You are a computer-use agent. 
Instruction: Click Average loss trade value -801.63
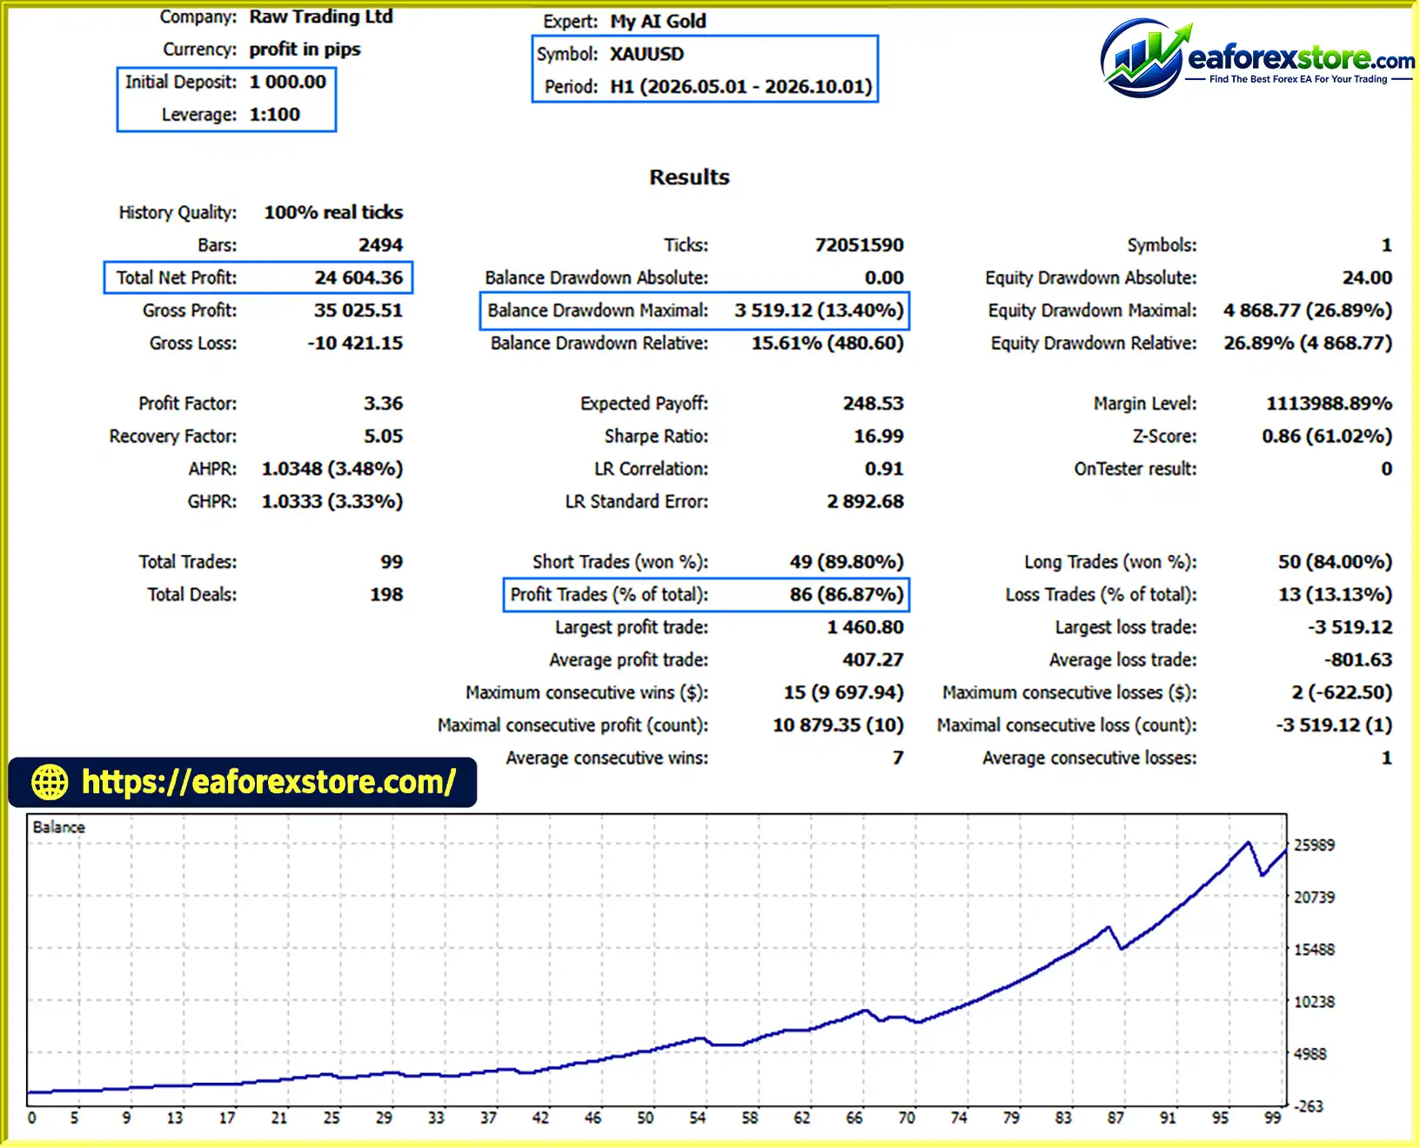(1358, 660)
